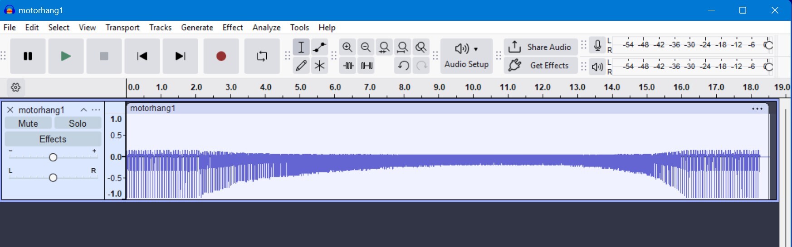Image resolution: width=792 pixels, height=247 pixels.
Task: Open the Select menu
Action: click(59, 28)
